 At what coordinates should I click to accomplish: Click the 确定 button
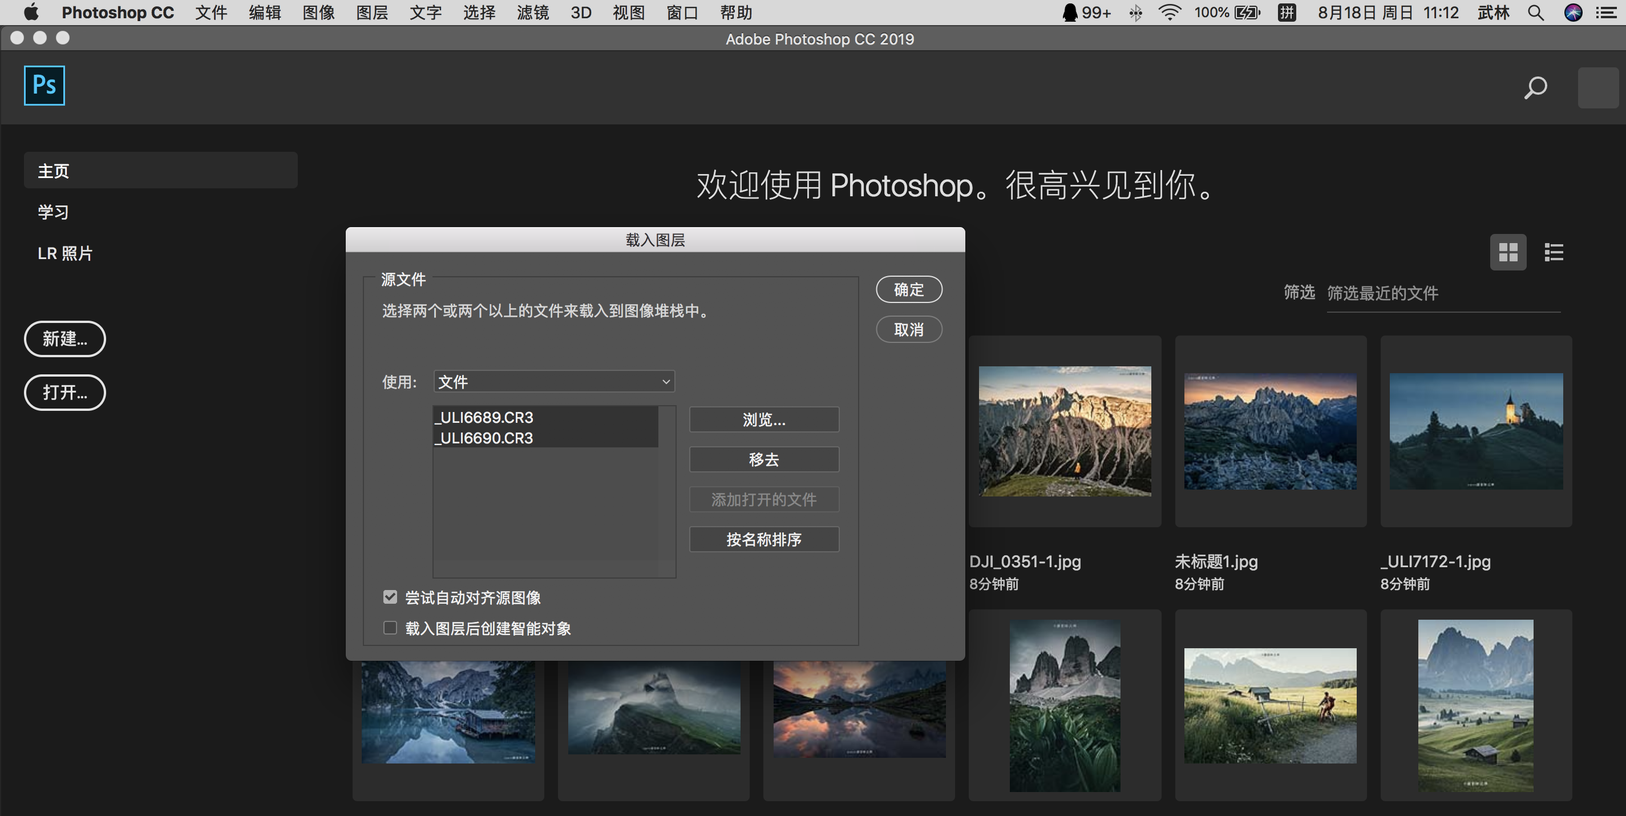[x=908, y=290]
